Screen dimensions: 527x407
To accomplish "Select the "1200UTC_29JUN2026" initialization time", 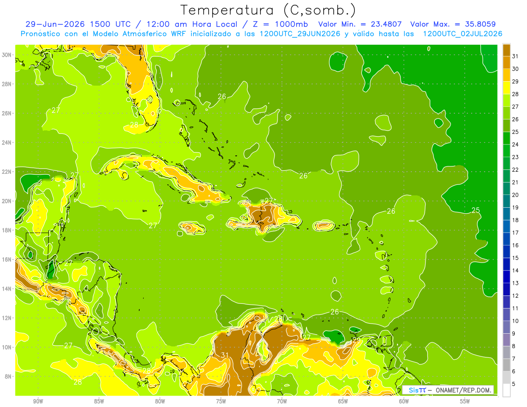I will pyautogui.click(x=300, y=34).
